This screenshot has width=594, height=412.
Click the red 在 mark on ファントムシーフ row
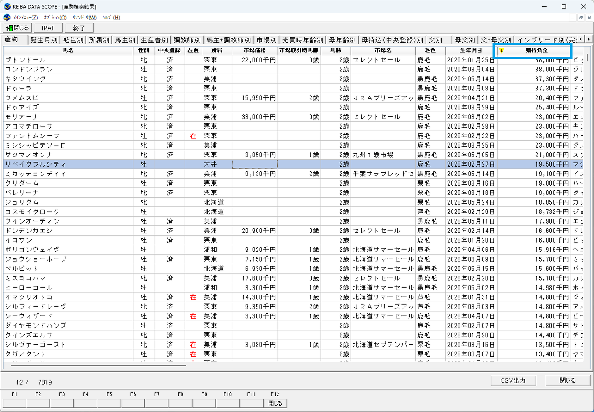pyautogui.click(x=193, y=136)
